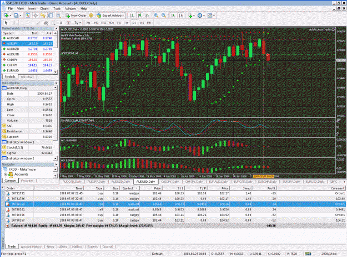Open the Strategy Tester icon
This screenshot has width=347, height=257.
pyautogui.click(x=58, y=16)
